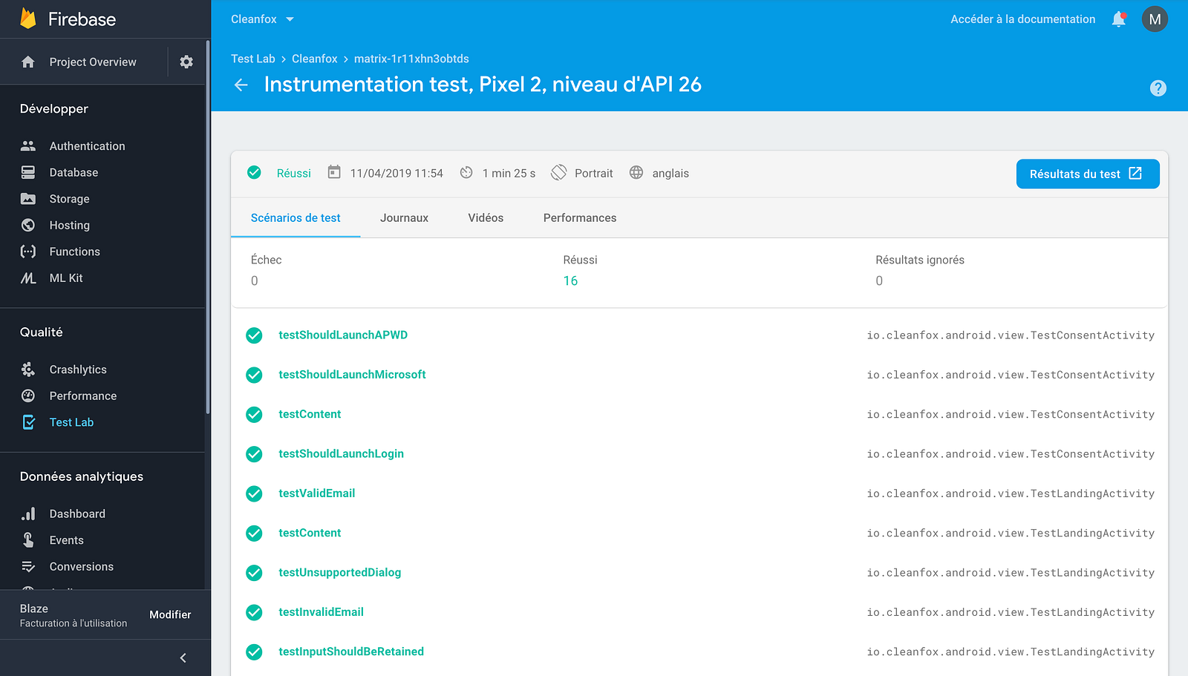Collapse the sidebar with chevron arrow
The image size is (1188, 676).
click(183, 658)
